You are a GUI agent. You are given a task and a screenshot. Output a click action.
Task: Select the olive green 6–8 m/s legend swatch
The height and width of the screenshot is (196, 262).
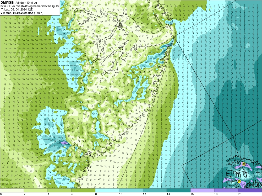[83, 190]
